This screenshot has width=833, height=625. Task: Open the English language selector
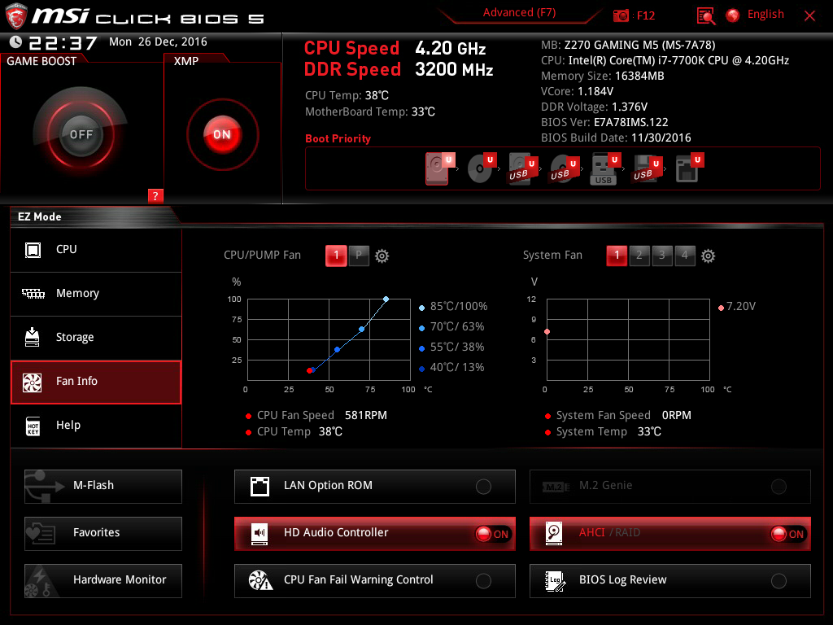(x=756, y=15)
